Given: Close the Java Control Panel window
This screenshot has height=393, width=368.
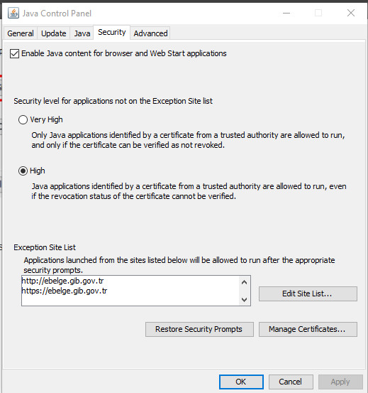Looking at the screenshot, I should 351,13.
